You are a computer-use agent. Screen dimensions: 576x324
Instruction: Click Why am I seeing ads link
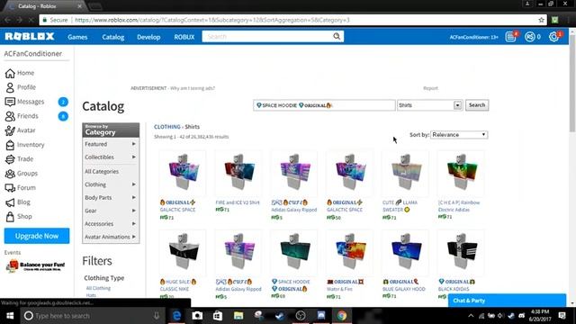click(x=193, y=88)
